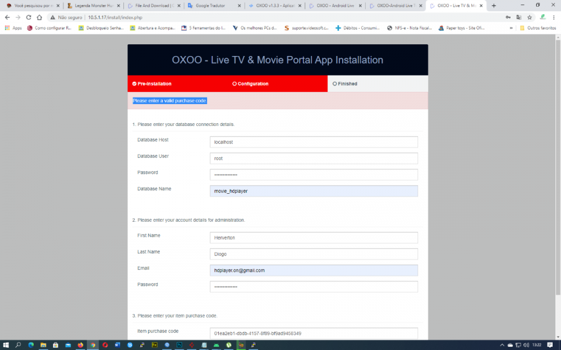Open Windows taskbar search
This screenshot has width=561, height=350.
tap(19, 345)
